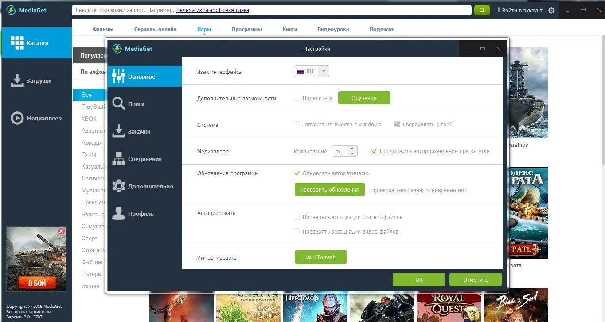
Task: Click MediaGet logo in settings dialog title
Action: click(132, 49)
